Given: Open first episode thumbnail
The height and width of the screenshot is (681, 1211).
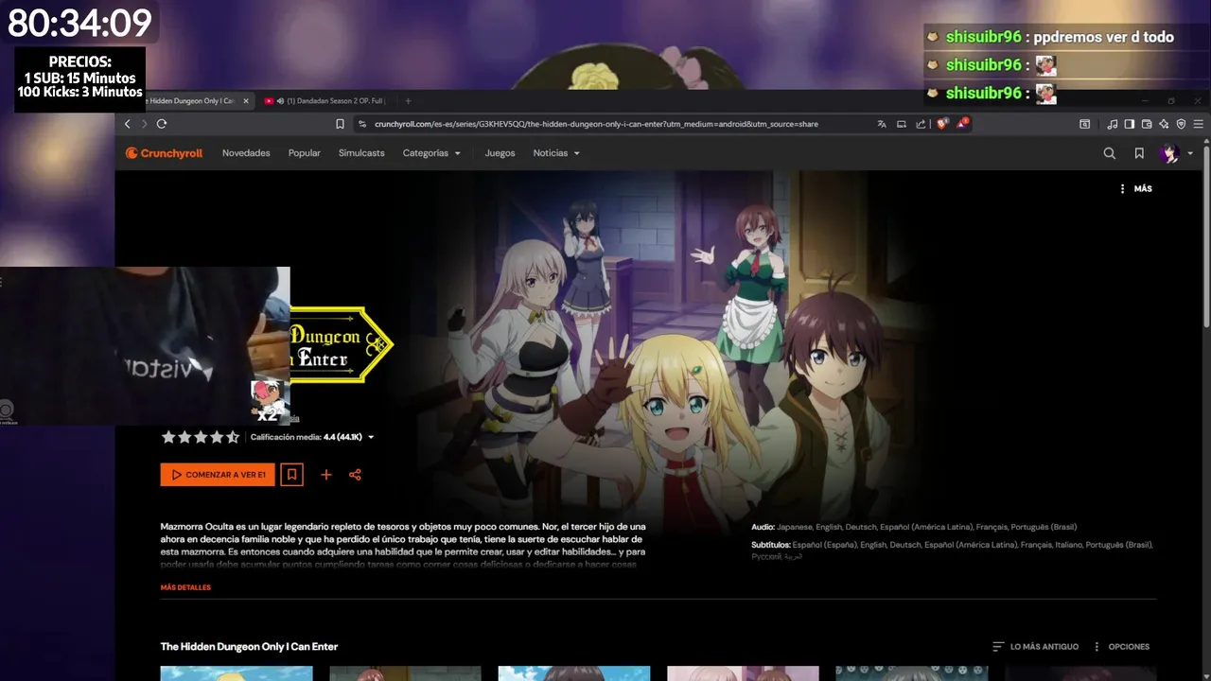Looking at the screenshot, I should (x=237, y=673).
